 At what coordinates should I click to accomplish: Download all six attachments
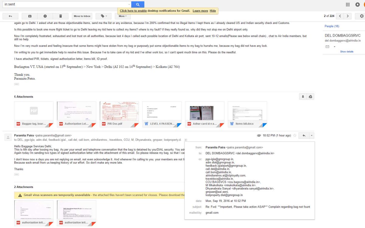[303, 97]
